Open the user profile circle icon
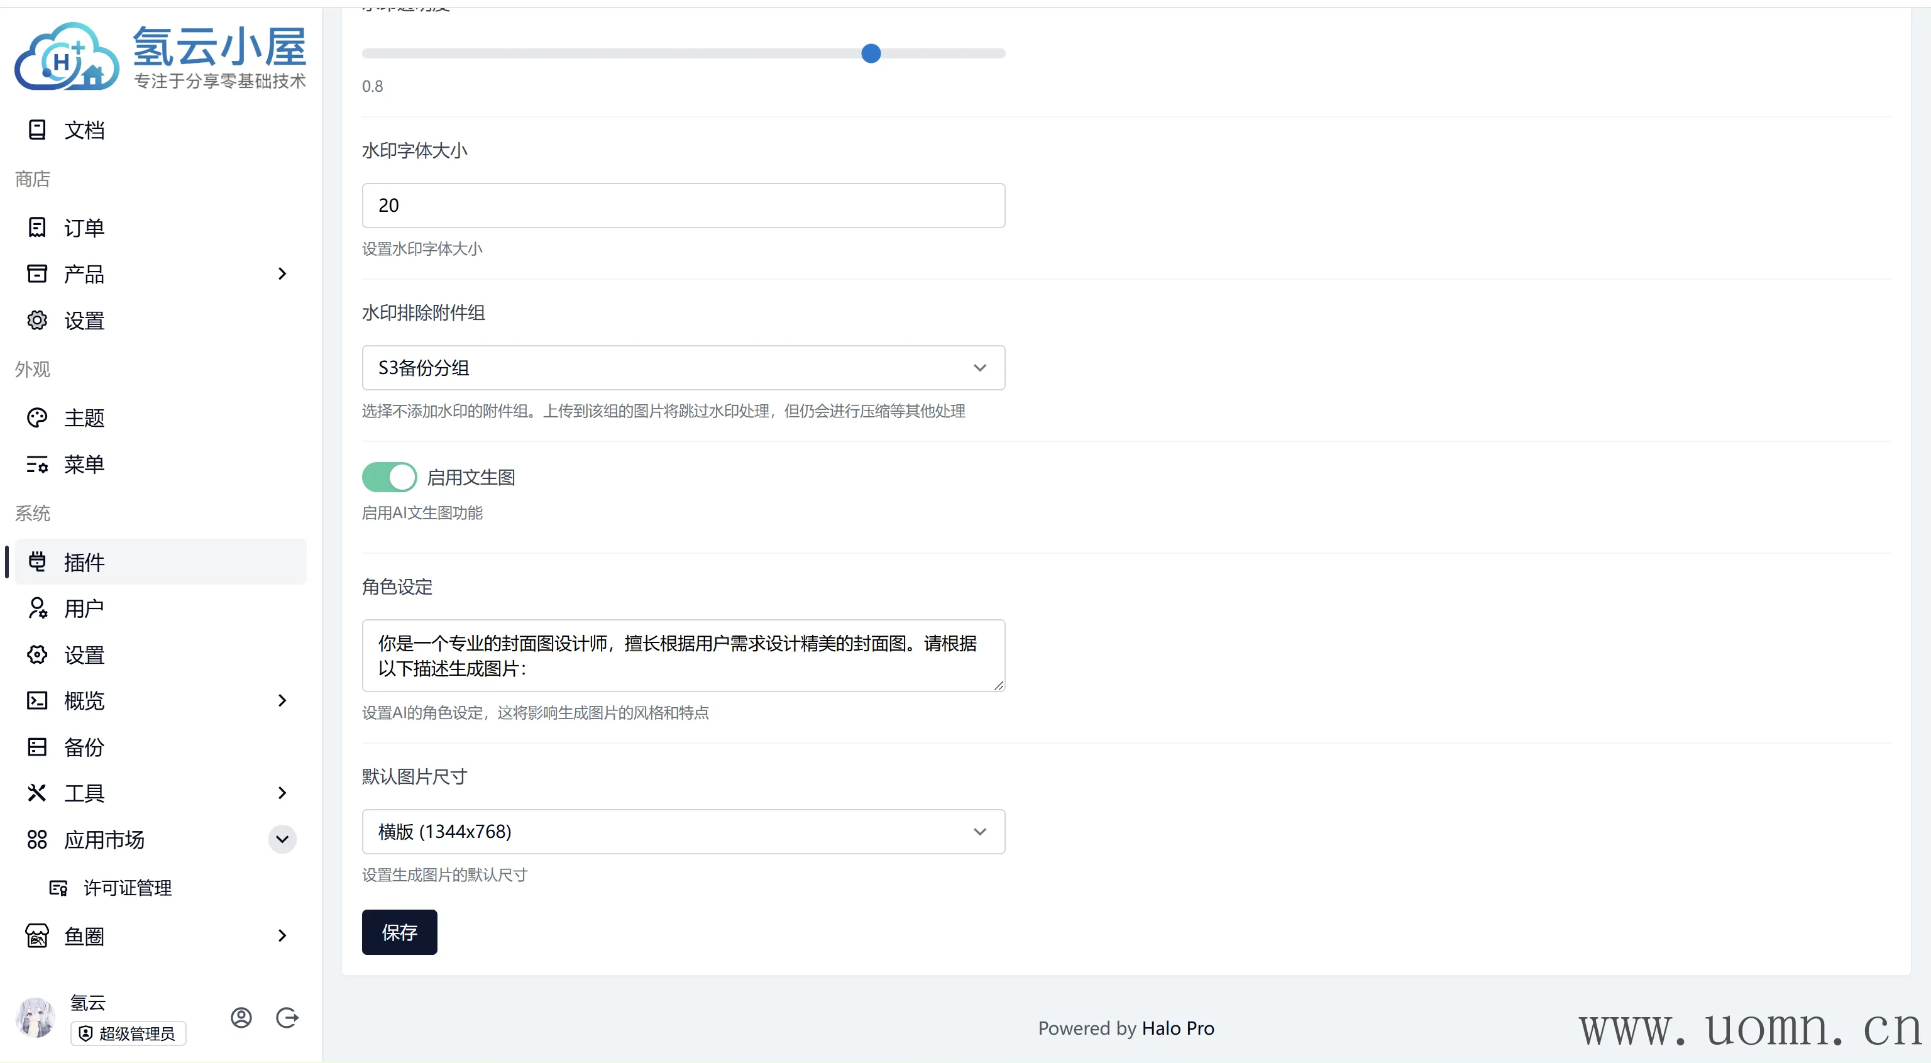The width and height of the screenshot is (1931, 1063). tap(241, 1017)
